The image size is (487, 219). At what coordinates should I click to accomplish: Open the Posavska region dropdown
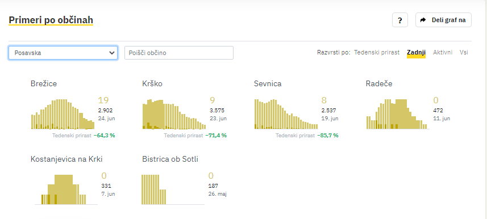tap(63, 53)
